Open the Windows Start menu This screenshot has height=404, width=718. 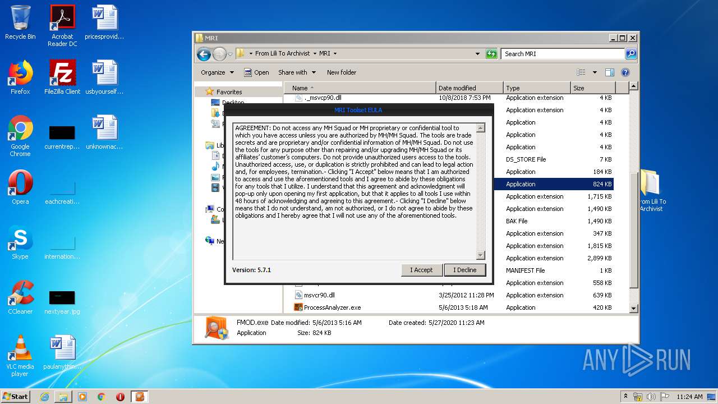point(15,397)
